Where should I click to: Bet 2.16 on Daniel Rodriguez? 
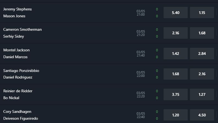tap(202, 74)
